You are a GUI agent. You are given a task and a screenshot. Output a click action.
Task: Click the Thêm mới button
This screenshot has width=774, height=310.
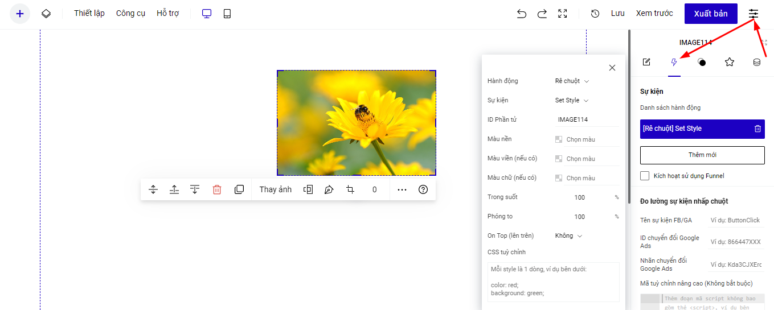click(702, 155)
